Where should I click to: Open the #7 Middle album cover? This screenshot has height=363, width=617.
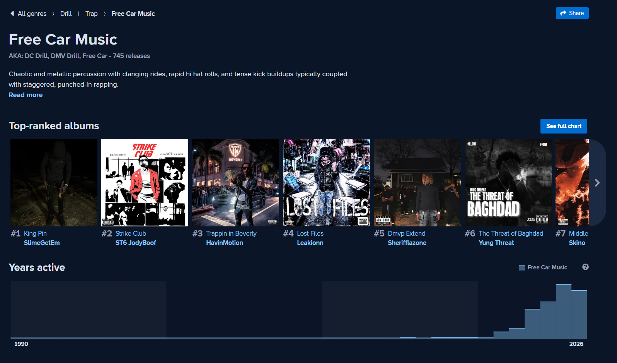pyautogui.click(x=572, y=183)
